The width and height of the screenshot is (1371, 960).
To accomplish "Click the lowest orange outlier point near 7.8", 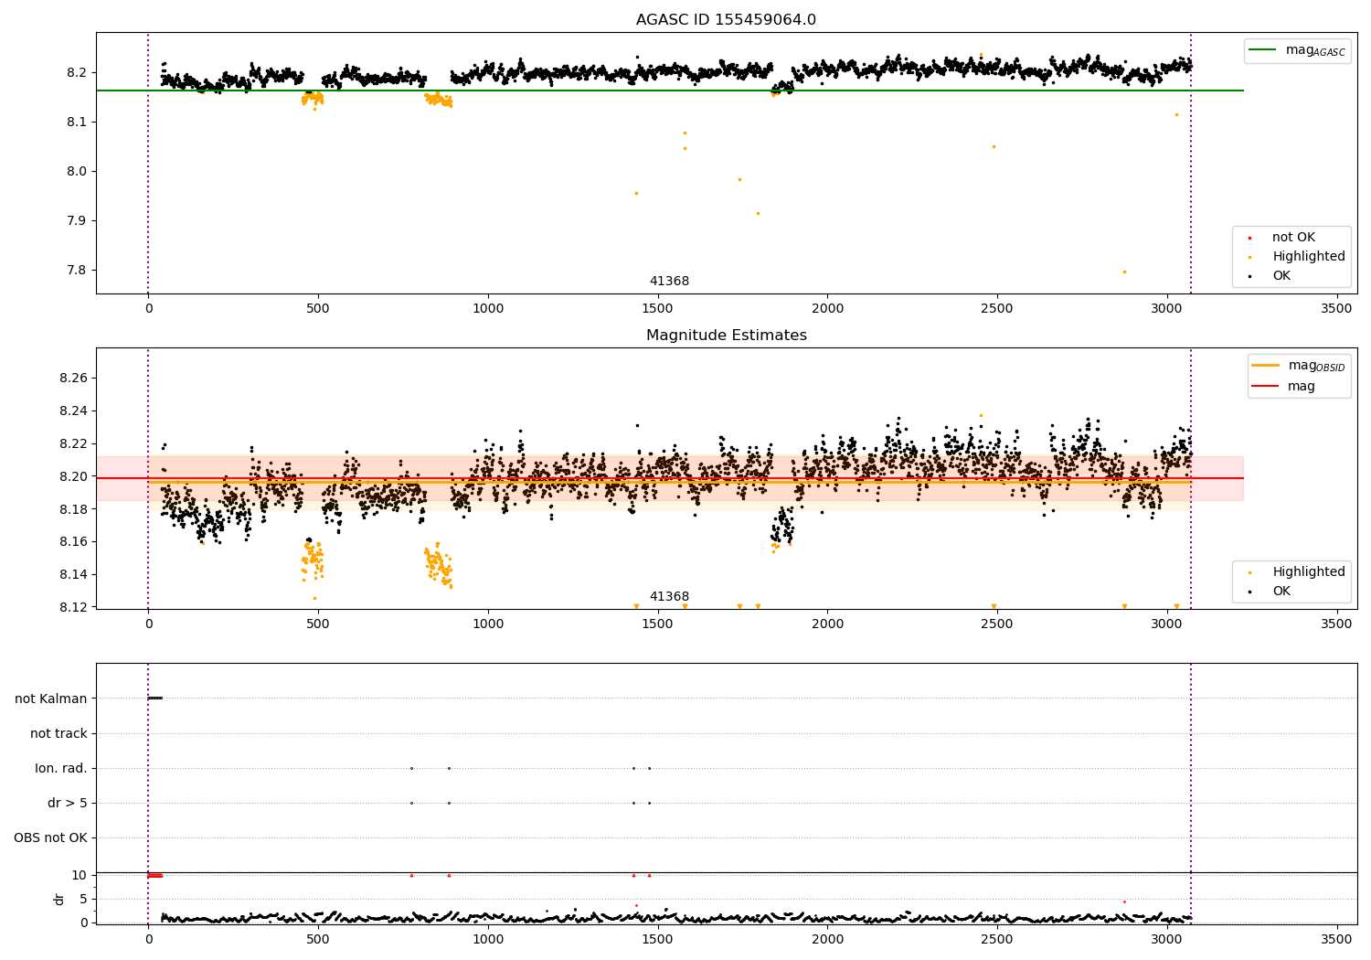I will coord(1124,272).
